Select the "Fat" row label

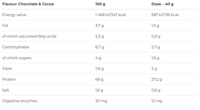(5, 25)
